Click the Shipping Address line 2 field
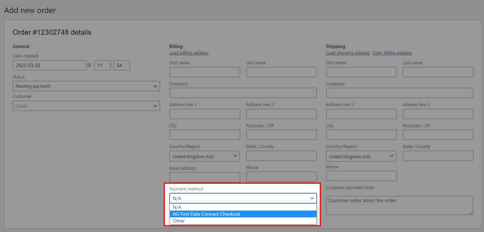Viewport: 484px width, 232px height. [438, 114]
